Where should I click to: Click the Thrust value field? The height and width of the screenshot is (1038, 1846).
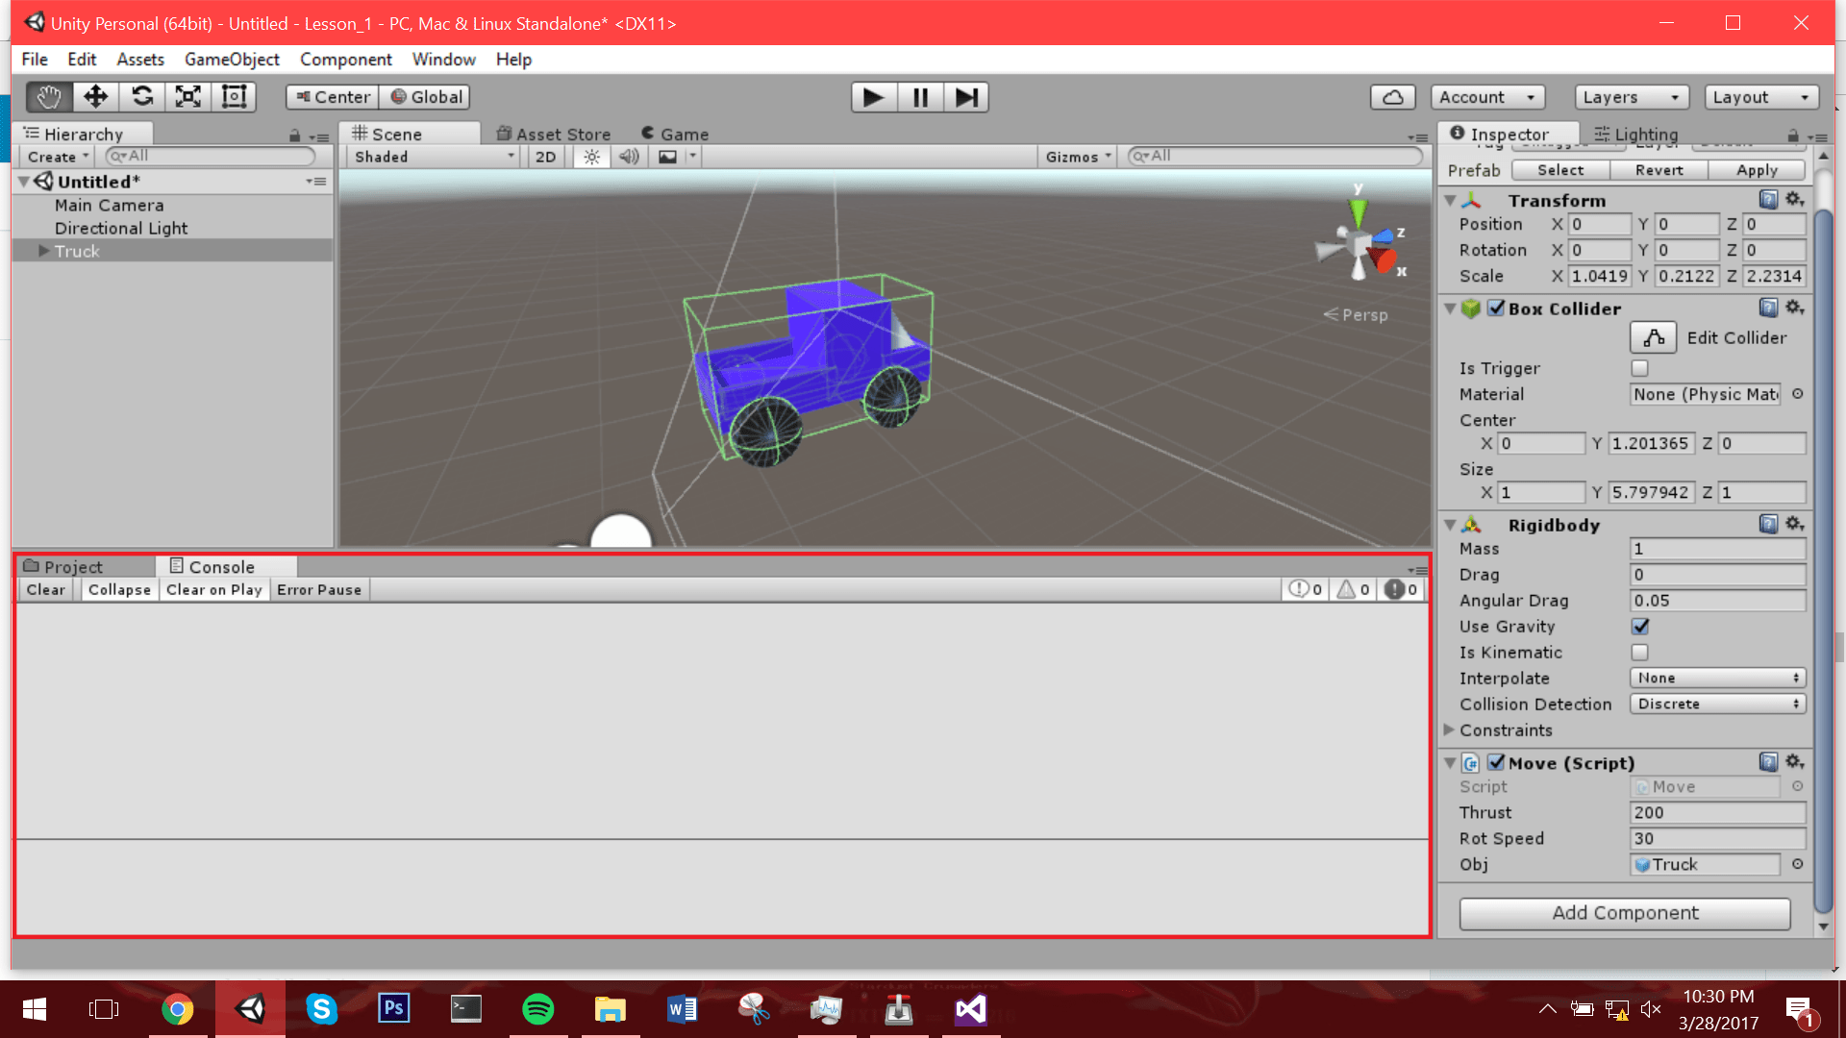point(1717,813)
